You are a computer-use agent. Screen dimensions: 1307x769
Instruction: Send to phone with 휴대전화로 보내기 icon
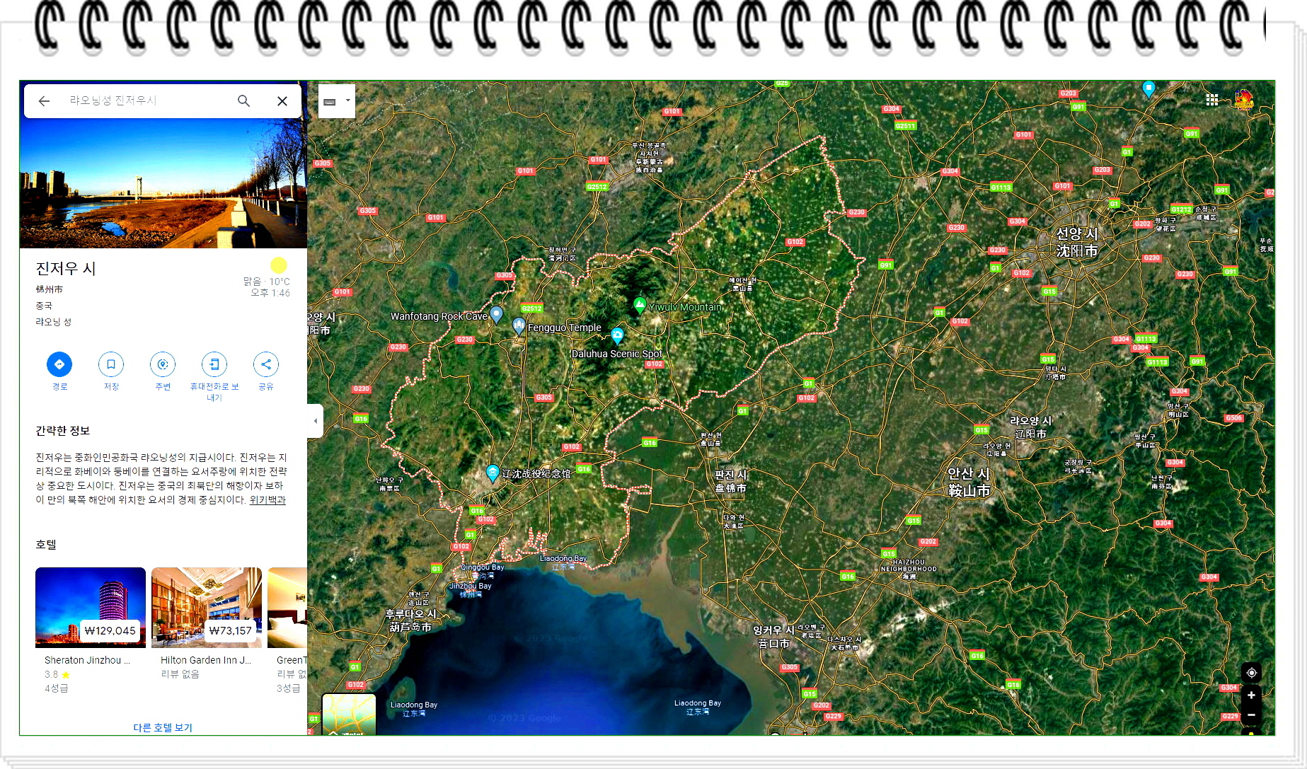coord(214,364)
